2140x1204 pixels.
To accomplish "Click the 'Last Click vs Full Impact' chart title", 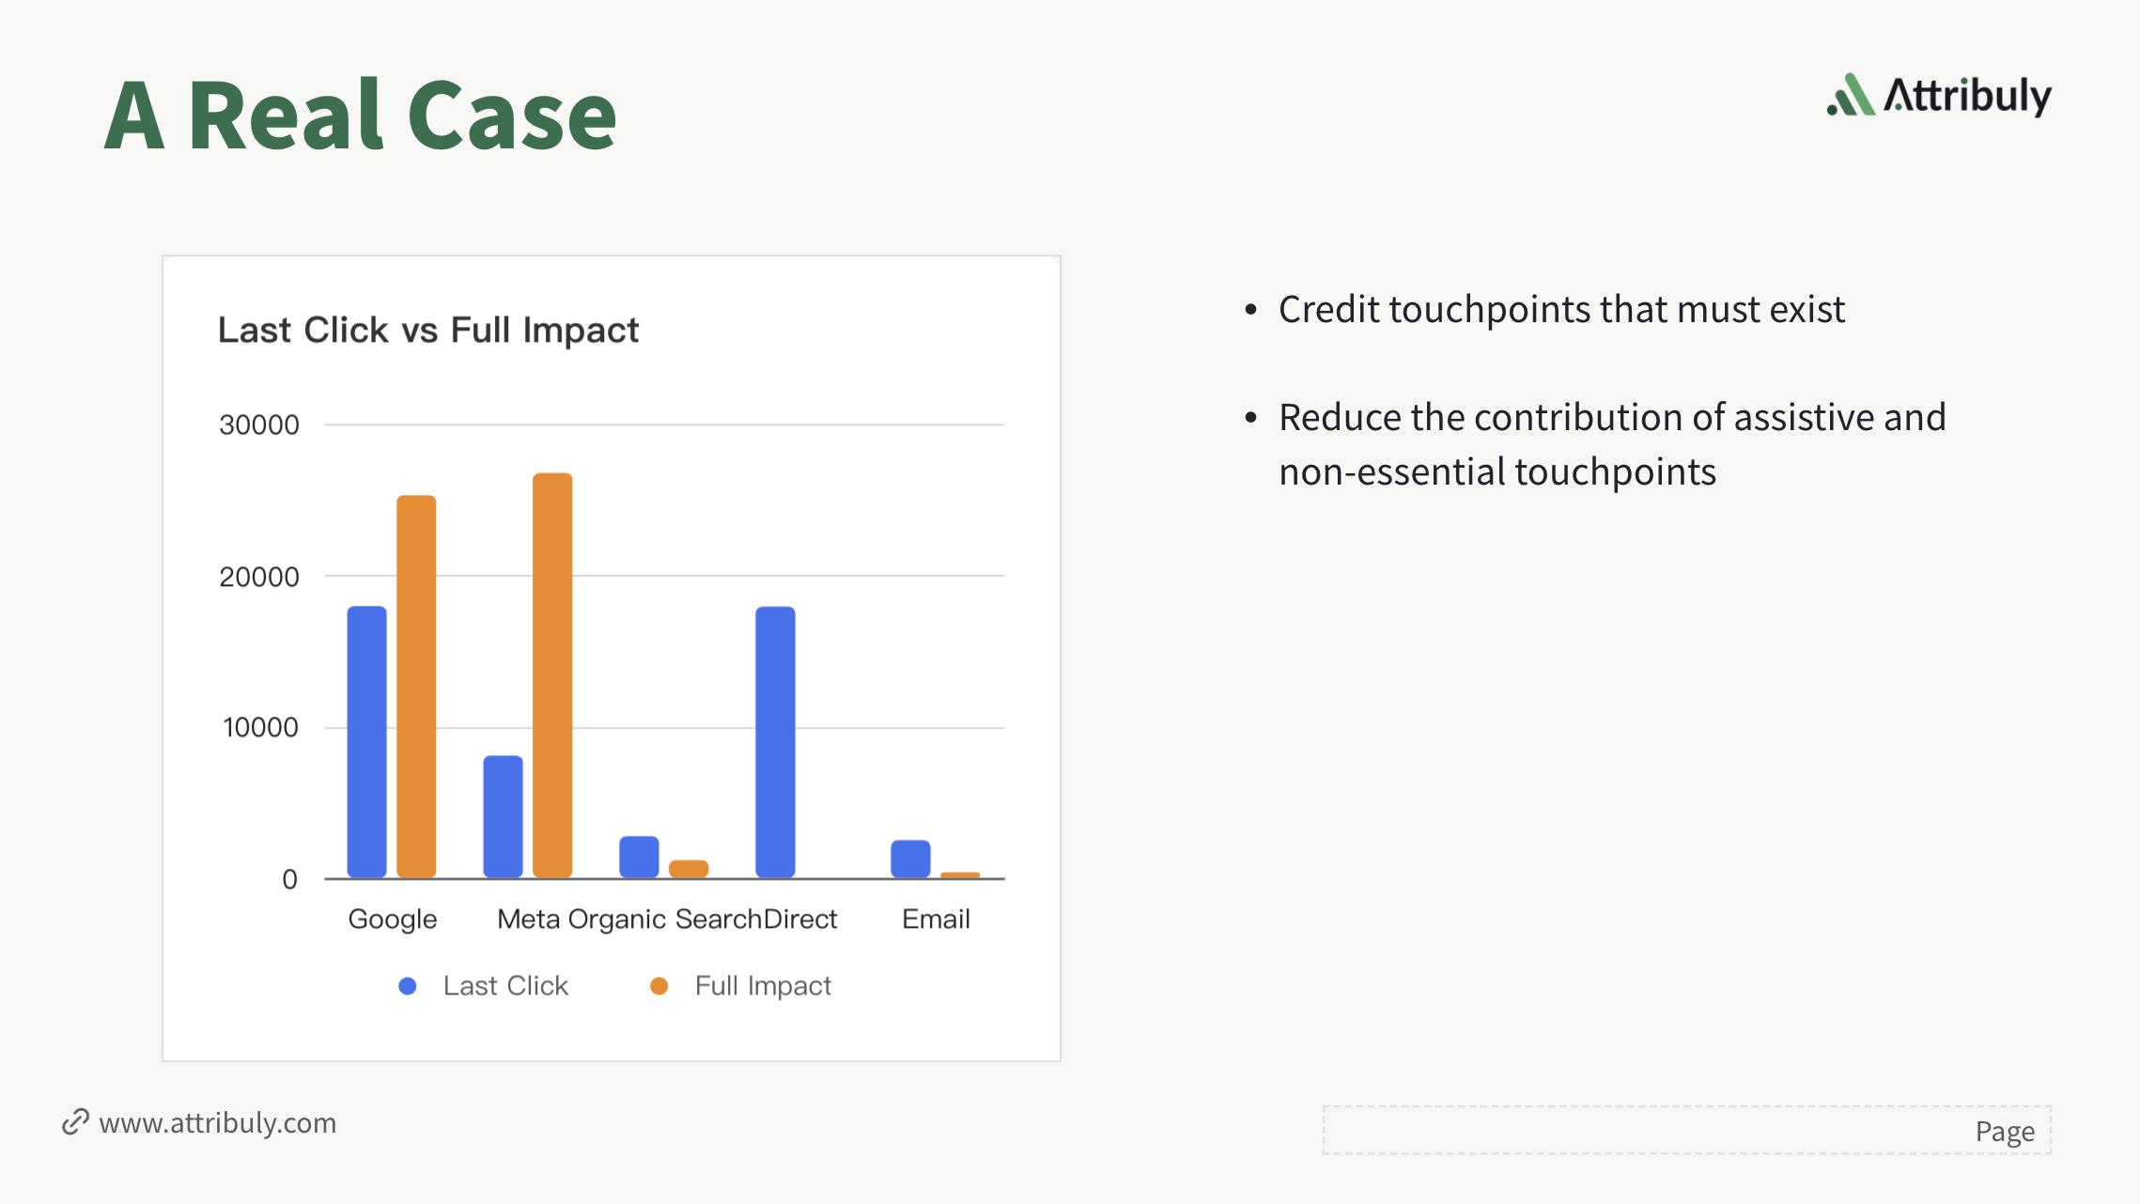I will point(428,331).
